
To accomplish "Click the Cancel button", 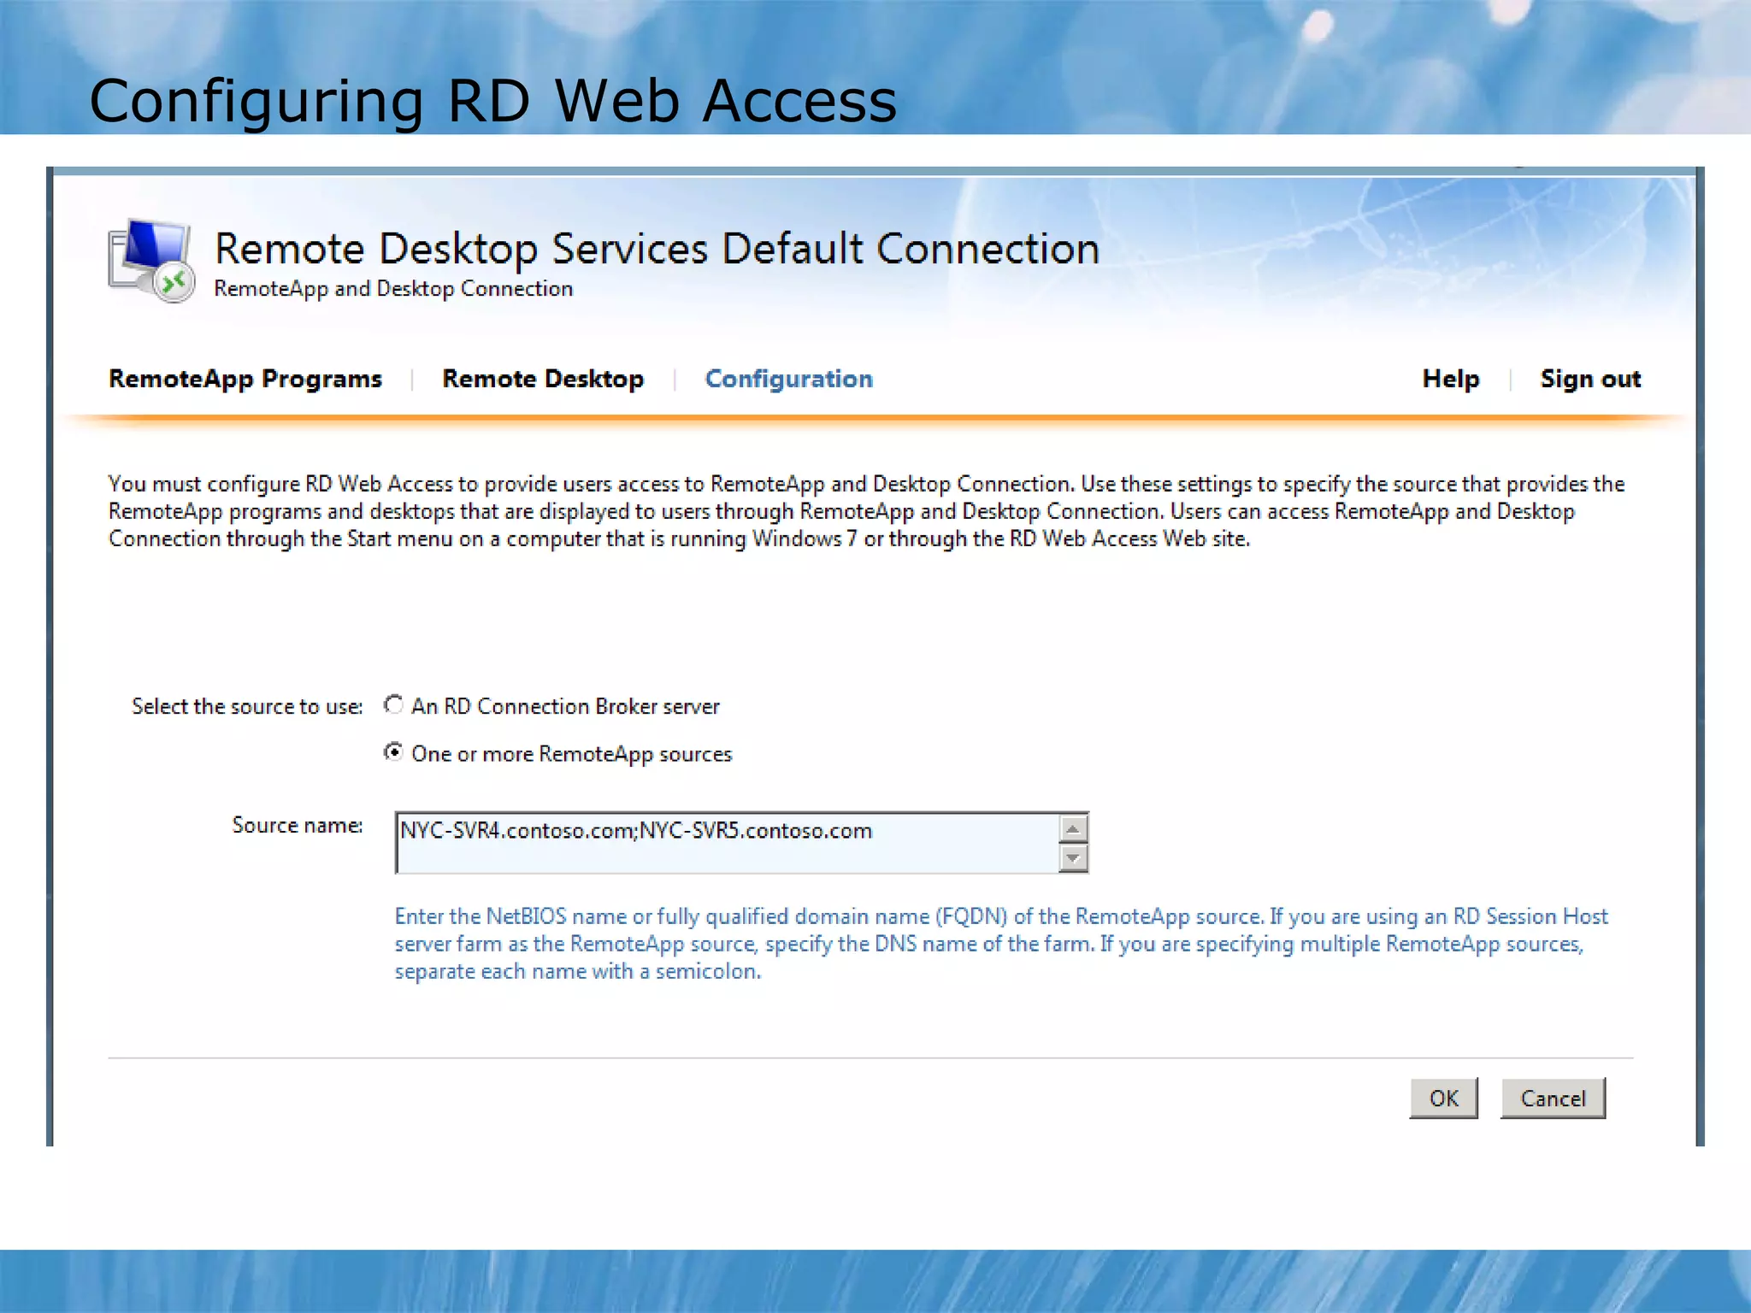I will click(x=1553, y=1098).
